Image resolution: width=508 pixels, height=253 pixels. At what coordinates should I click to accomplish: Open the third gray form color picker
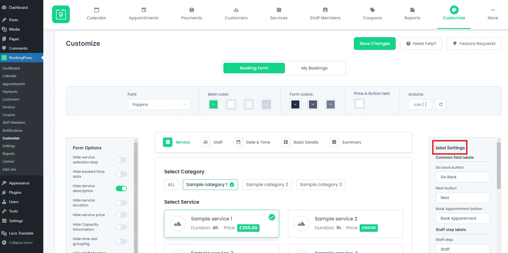click(x=331, y=104)
